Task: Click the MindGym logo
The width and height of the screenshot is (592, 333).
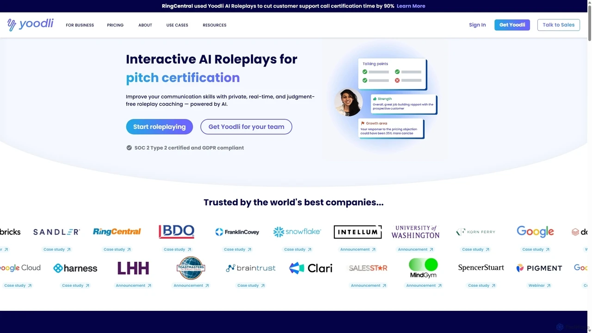Action: 423,268
